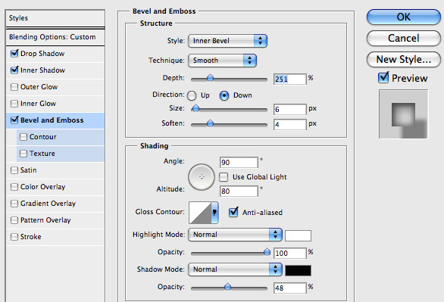Toggle the Preview checkbox
444x302 pixels.
(383, 78)
